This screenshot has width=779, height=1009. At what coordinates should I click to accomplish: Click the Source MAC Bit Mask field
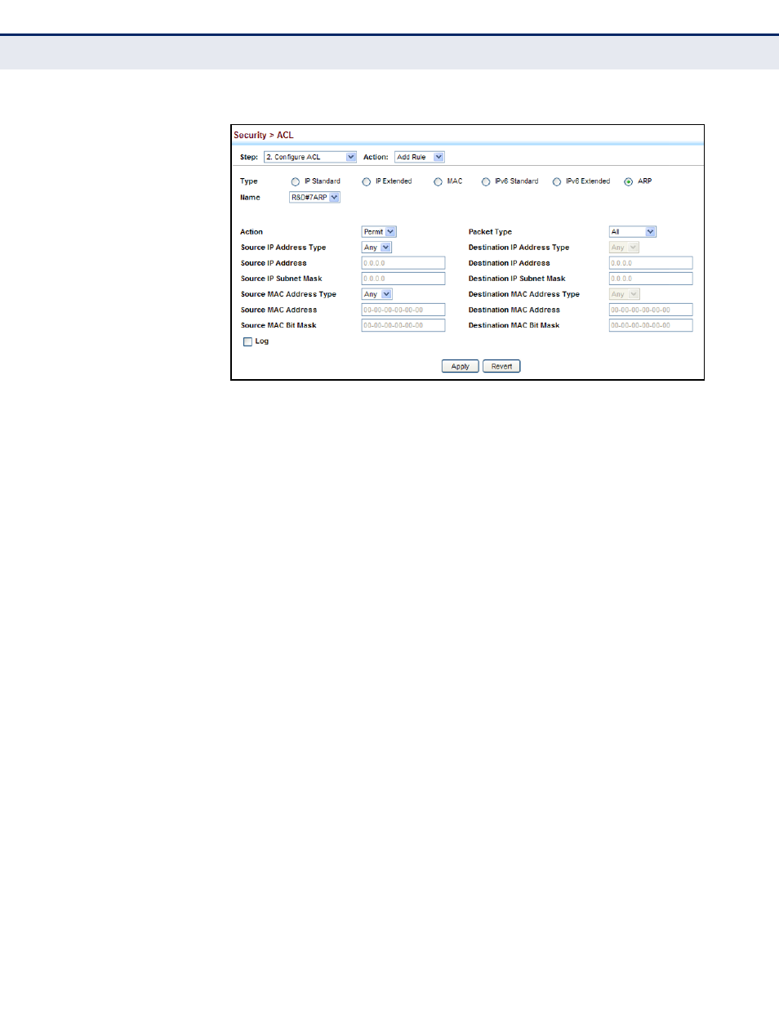point(403,324)
